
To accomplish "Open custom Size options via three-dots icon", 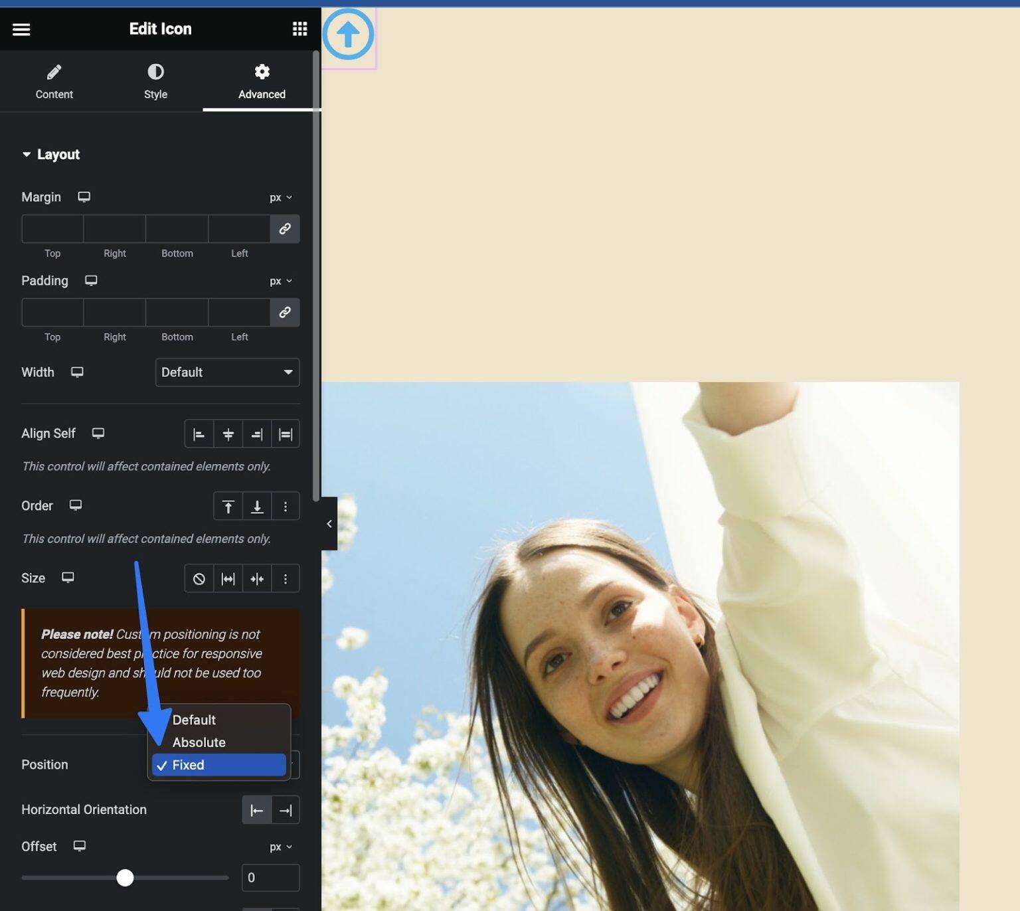I will [286, 578].
